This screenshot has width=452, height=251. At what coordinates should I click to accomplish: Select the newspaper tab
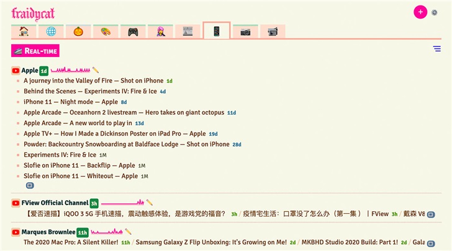pyautogui.click(x=188, y=32)
